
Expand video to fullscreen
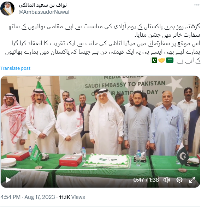pos(192,180)
